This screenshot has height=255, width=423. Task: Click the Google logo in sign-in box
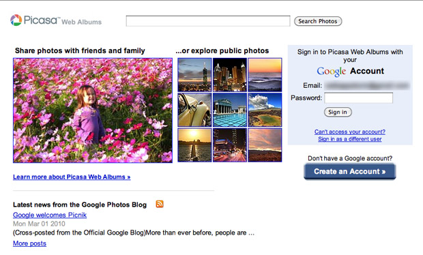[x=332, y=72]
